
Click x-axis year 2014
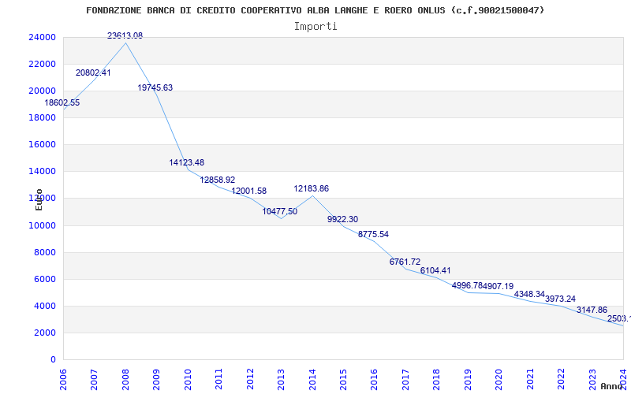coord(312,380)
